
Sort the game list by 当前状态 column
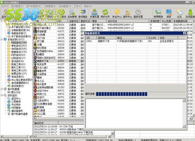pos(74,21)
